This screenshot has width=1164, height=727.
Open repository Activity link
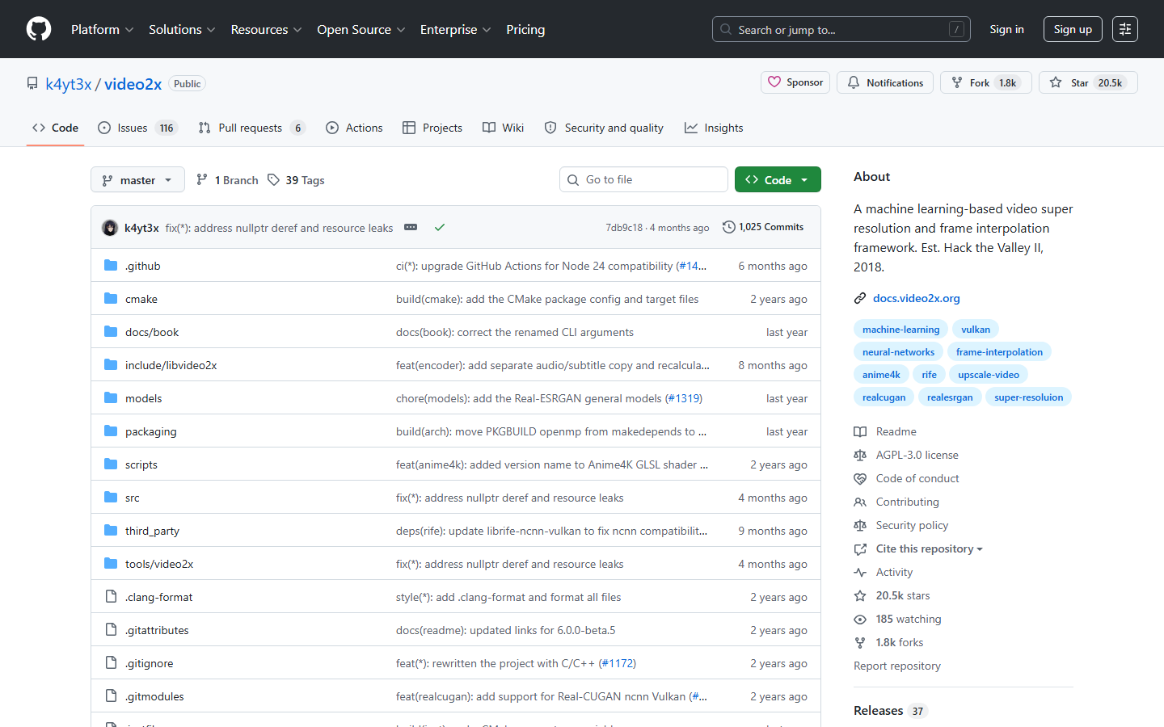884,572
